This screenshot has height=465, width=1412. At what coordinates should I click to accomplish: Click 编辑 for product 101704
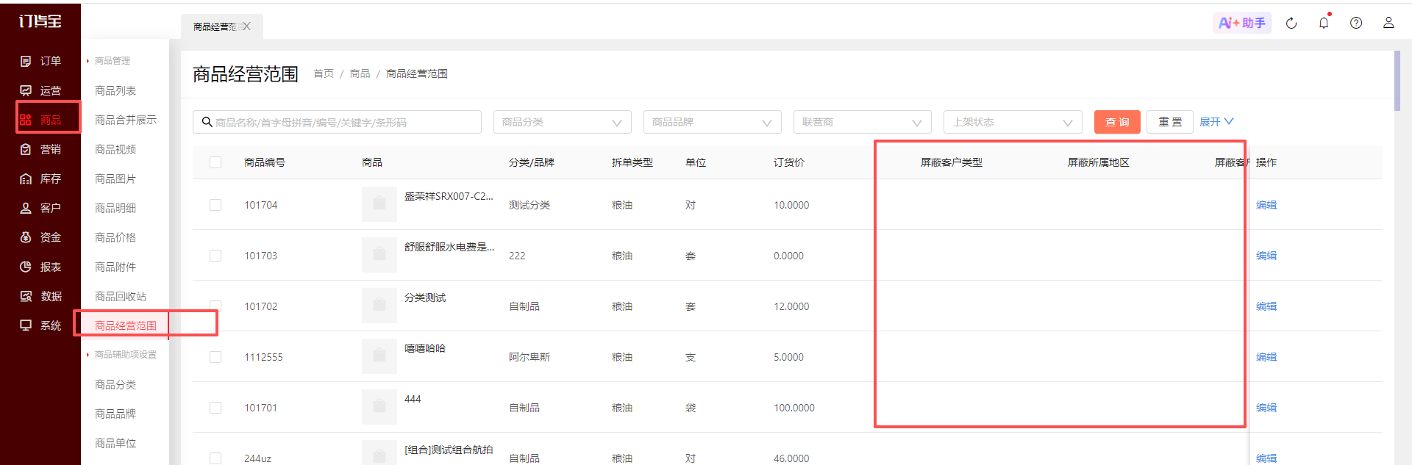pos(1266,205)
